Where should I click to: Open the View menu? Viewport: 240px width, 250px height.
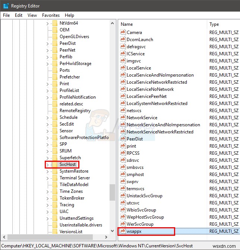point(32,15)
